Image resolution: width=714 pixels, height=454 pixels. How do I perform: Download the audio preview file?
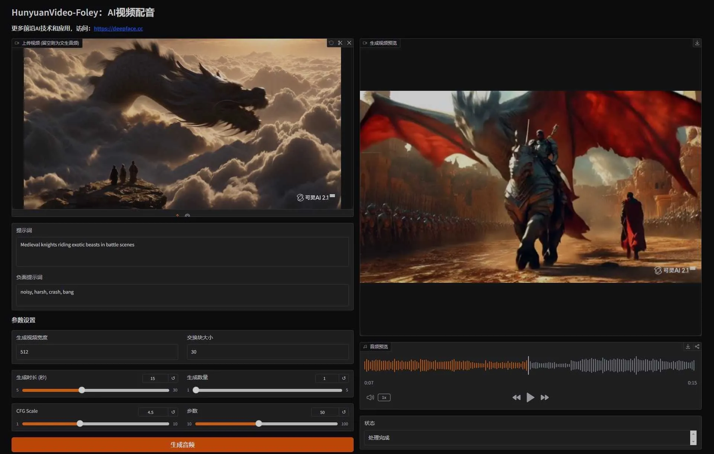(x=688, y=346)
